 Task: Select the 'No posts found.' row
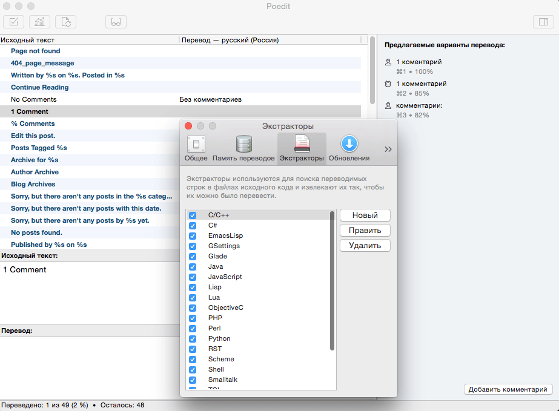90,233
